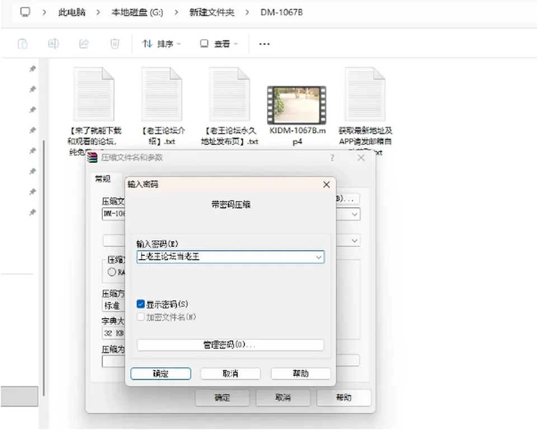Confirm password with 确定 in 输入密码 dialog
This screenshot has width=537, height=430.
tap(161, 373)
